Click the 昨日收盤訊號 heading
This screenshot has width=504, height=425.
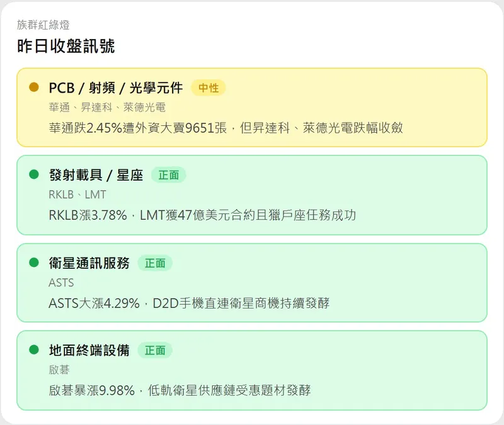click(x=66, y=46)
